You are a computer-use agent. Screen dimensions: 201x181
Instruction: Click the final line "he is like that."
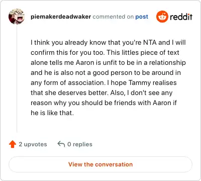pos(52,113)
